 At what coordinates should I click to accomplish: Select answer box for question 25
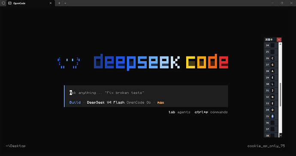click(272, 52)
